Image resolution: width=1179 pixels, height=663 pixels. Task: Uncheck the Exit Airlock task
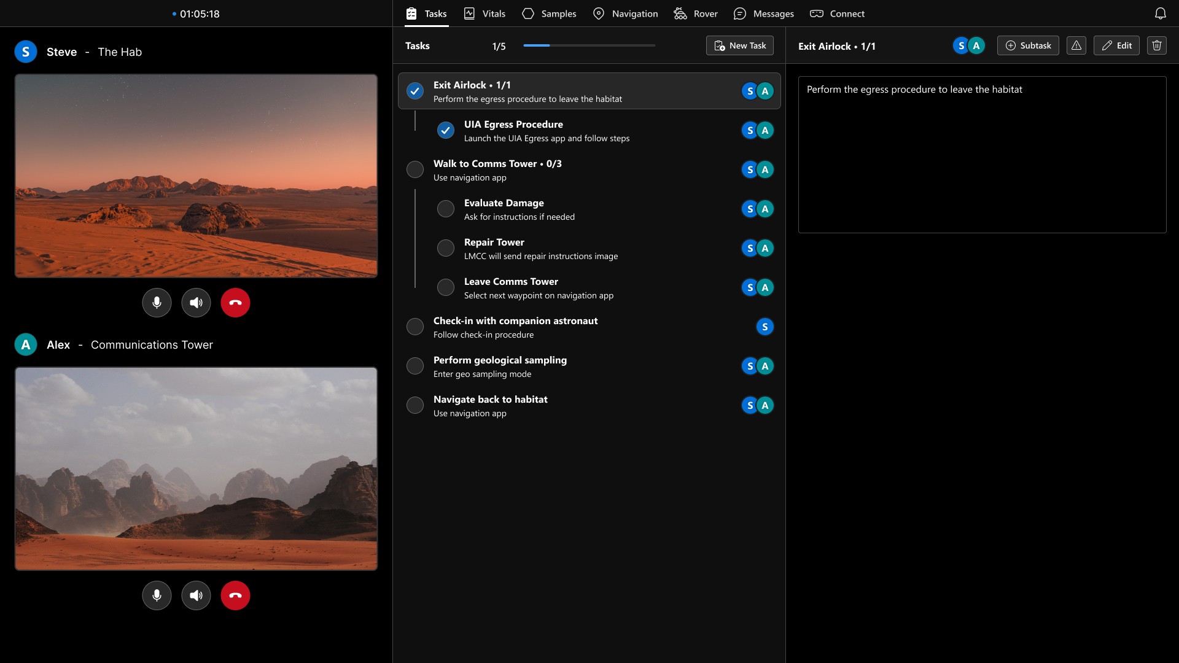point(415,91)
